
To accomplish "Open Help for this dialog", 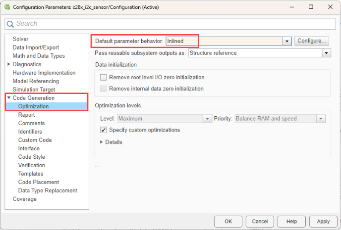I will point(291,221).
